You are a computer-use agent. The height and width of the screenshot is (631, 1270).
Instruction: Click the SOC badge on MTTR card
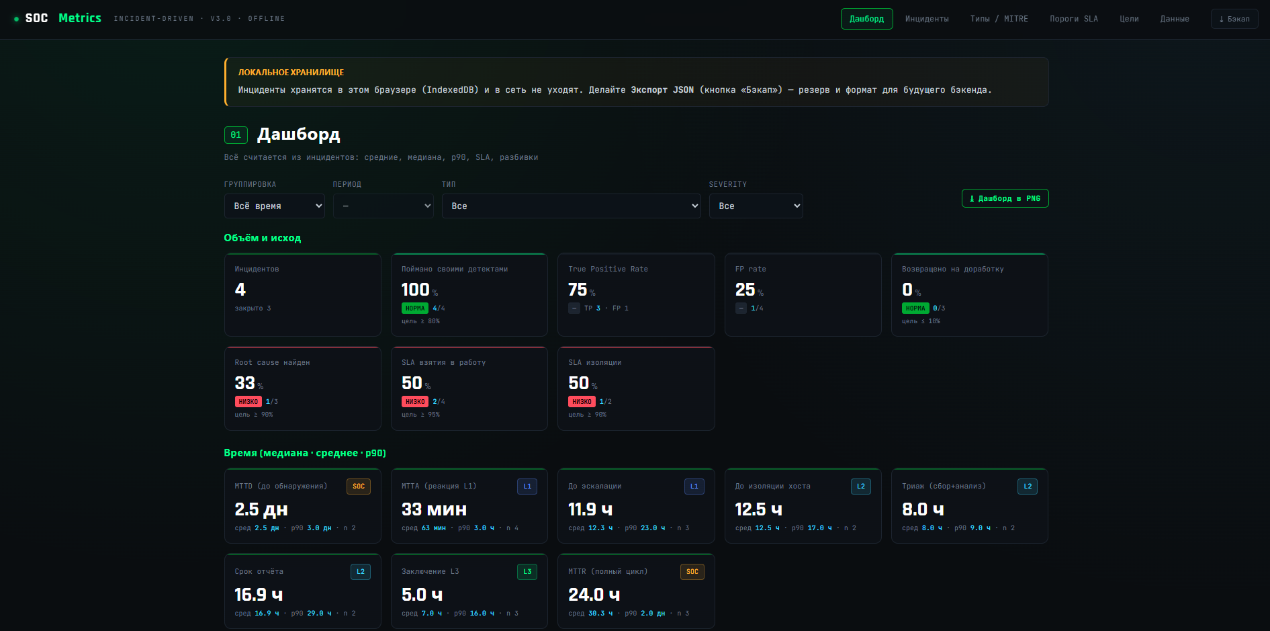tap(692, 571)
